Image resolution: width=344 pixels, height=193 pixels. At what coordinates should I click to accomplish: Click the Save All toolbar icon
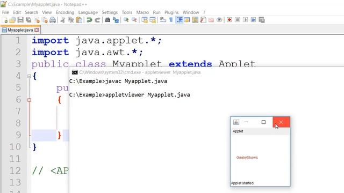tap(28, 20)
